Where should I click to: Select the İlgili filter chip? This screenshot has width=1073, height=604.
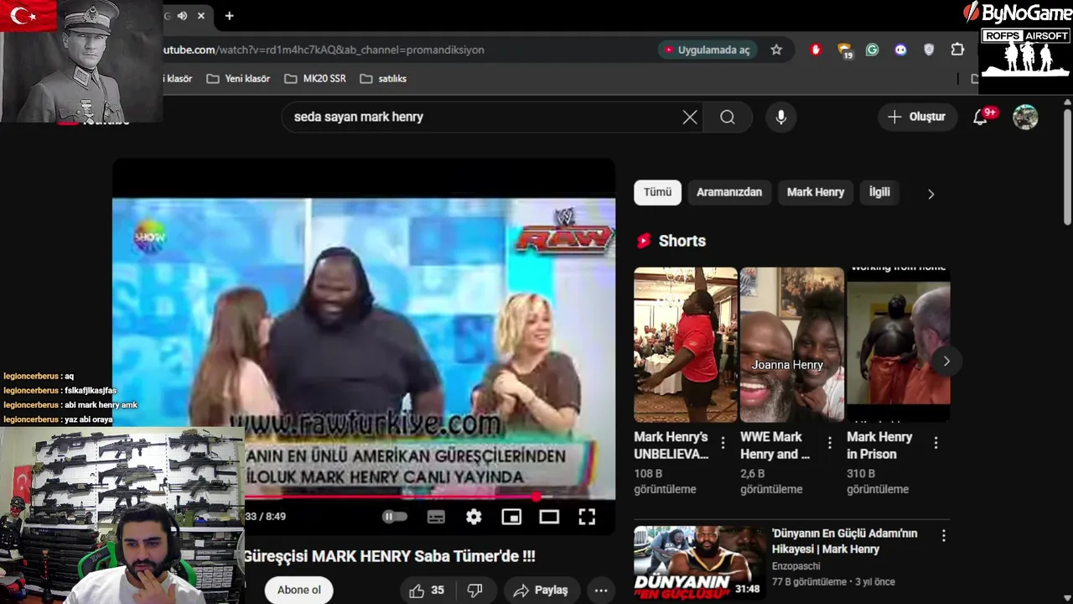click(879, 192)
